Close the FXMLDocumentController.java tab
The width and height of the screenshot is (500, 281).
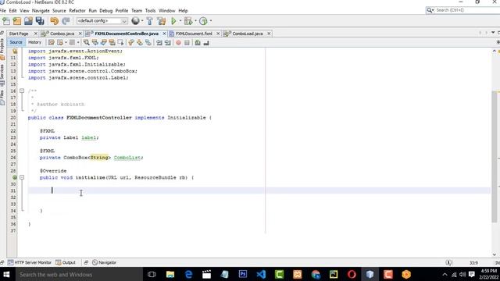[164, 34]
